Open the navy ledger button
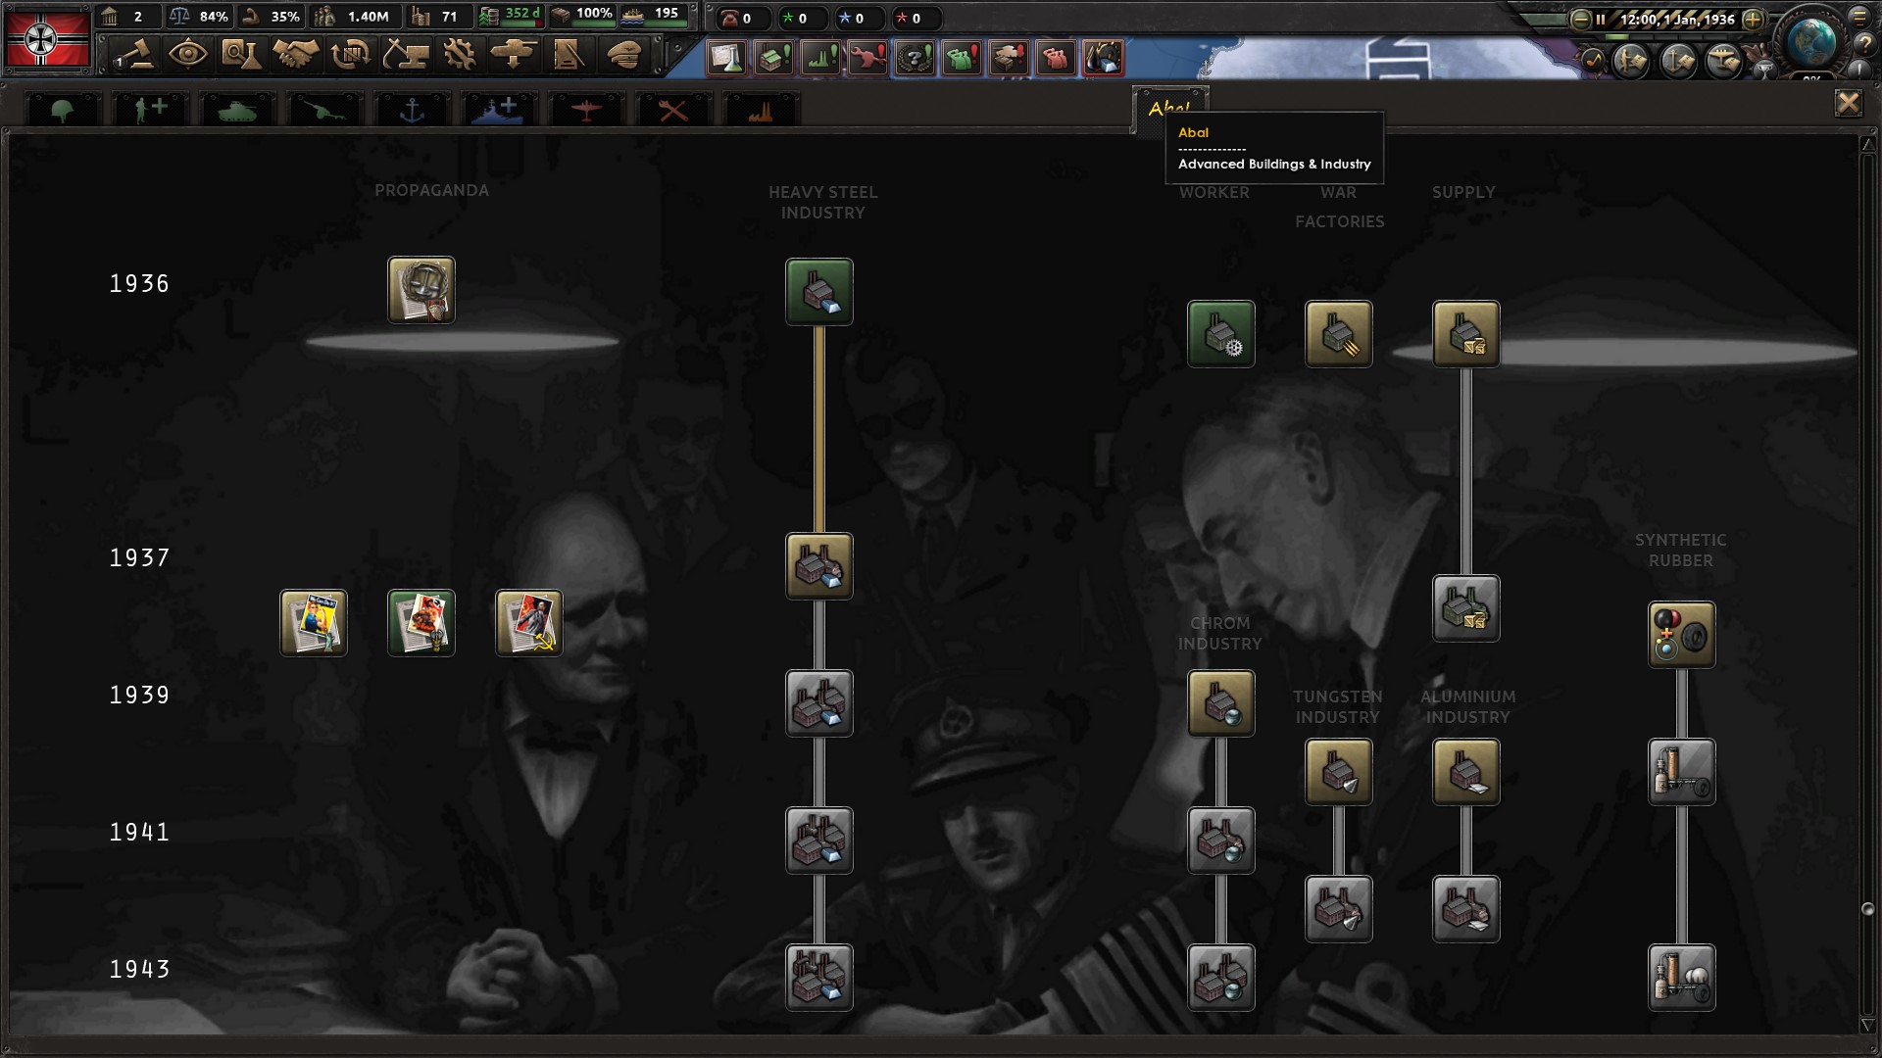 tap(1678, 62)
